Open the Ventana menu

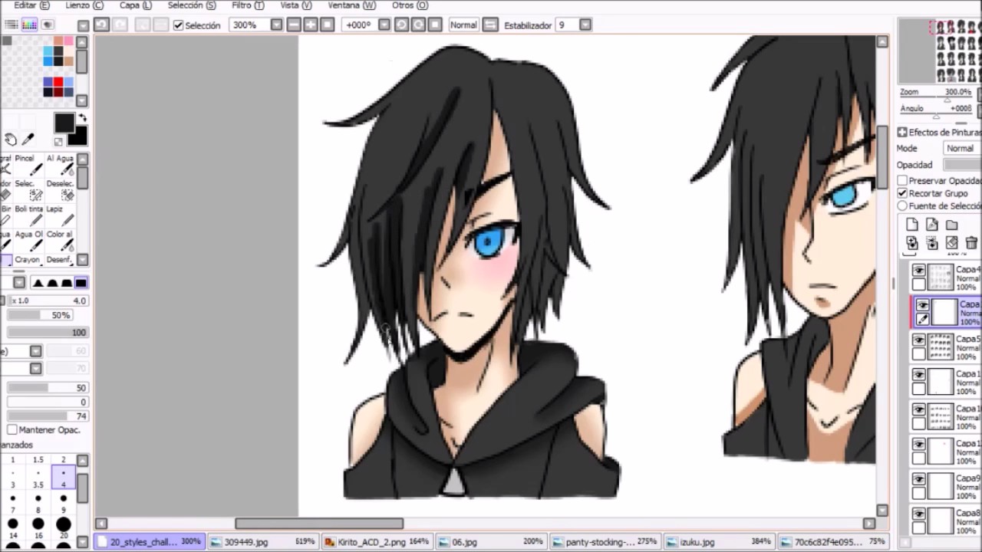click(x=351, y=5)
